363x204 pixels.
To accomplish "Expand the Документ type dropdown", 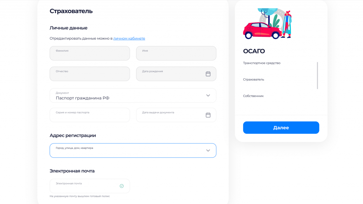I will pos(208,95).
